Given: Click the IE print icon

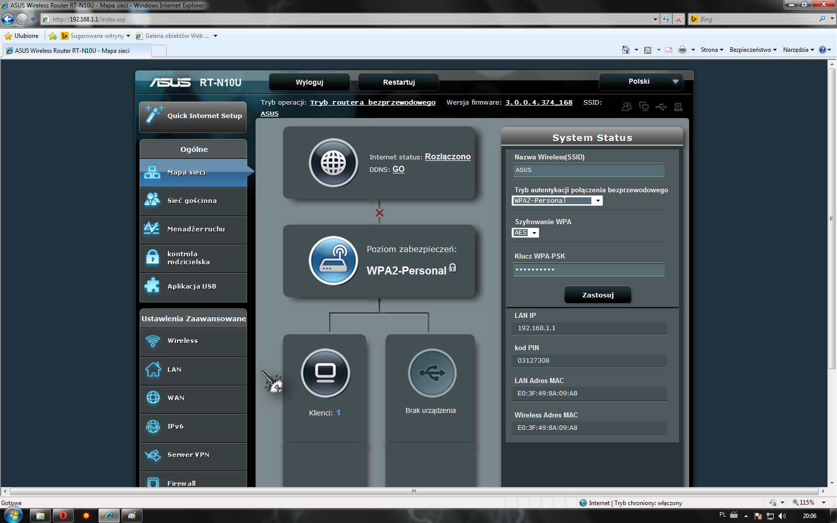Looking at the screenshot, I should [x=683, y=50].
